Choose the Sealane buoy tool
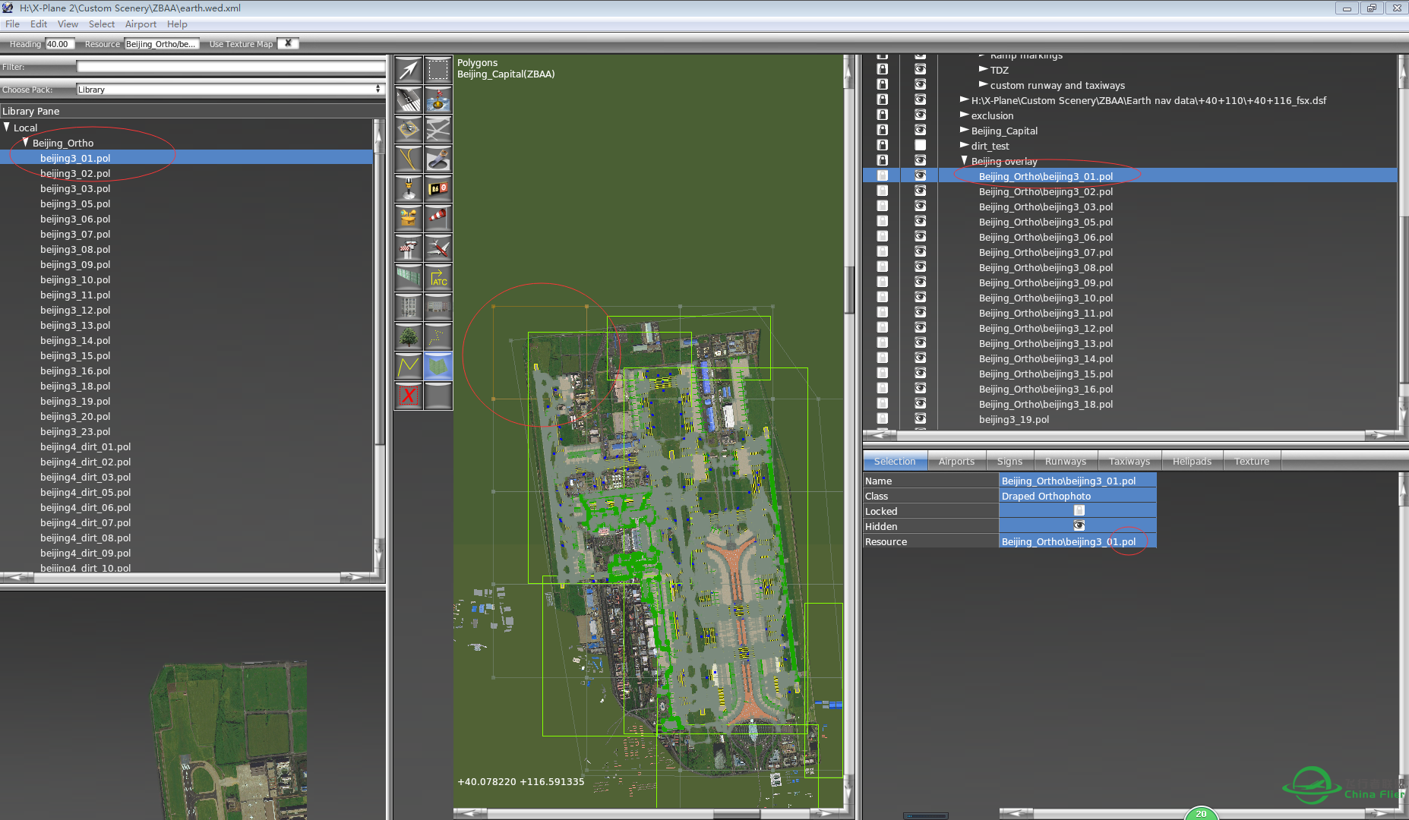The height and width of the screenshot is (820, 1409). tap(438, 99)
